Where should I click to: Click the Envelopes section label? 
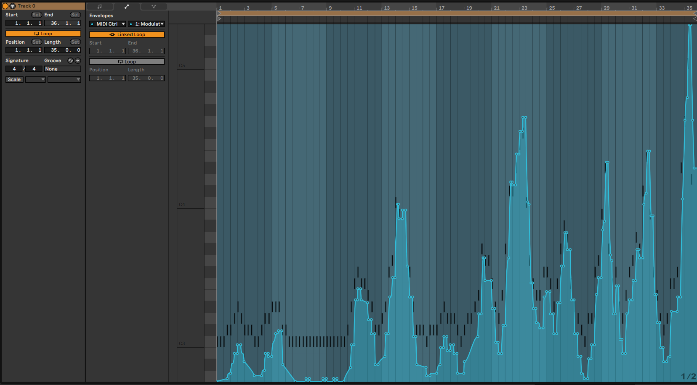101,16
